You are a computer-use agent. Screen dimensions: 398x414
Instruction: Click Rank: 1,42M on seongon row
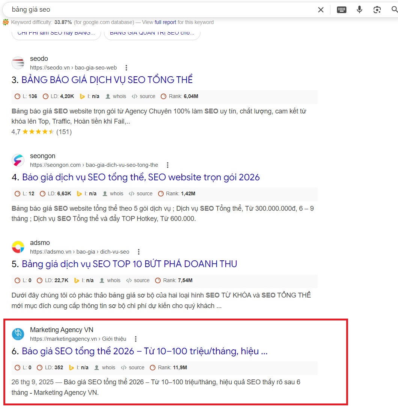176,193
